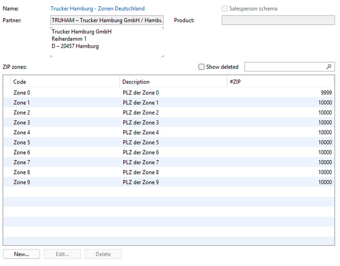Click the Delete button
Viewport: 340px width, 266px height.
103,254
